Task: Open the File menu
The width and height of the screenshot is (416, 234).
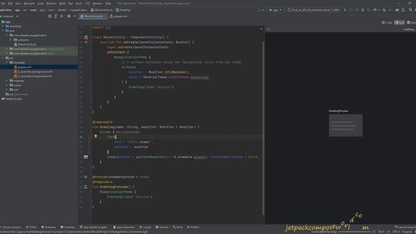Action: point(3,3)
